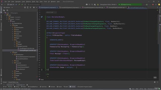Click the green inspection checkmark in editor
Screen dimensions: 161x90
[157, 10]
